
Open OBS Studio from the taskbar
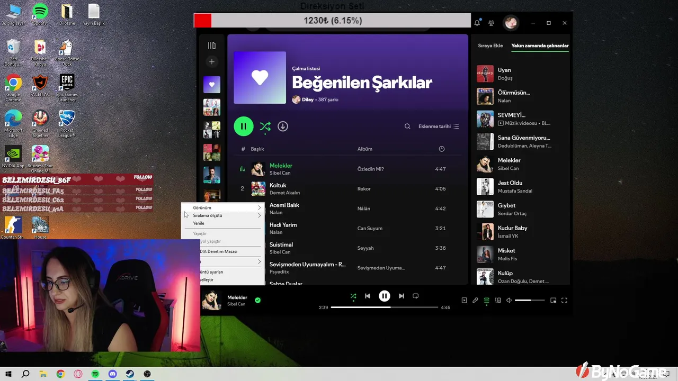pyautogui.click(x=147, y=374)
